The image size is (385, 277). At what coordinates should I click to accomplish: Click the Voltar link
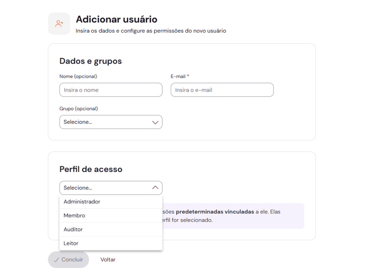click(x=108, y=260)
